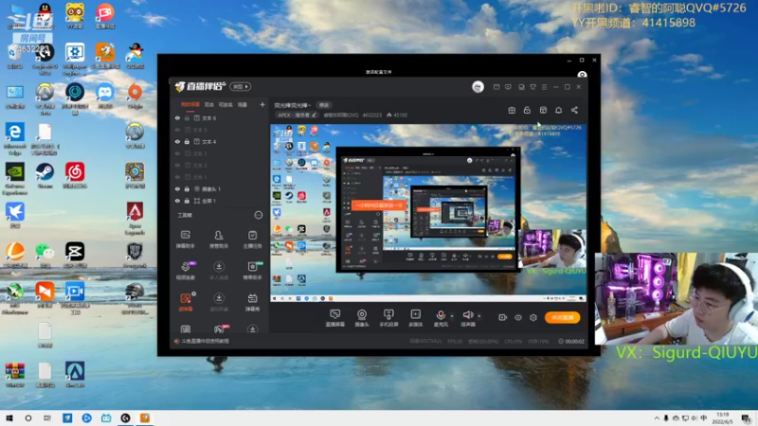Collapse the 工具箱 toolbox section
This screenshot has height=426, width=758.
click(259, 215)
